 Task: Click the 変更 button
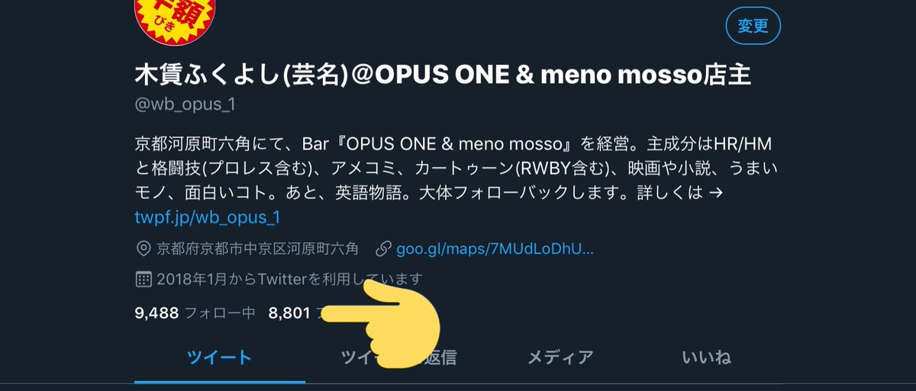[753, 26]
